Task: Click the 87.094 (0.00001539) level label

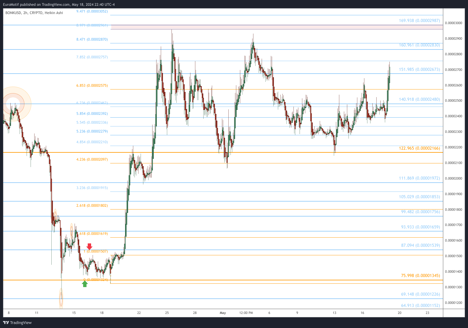Action: [x=421, y=245]
